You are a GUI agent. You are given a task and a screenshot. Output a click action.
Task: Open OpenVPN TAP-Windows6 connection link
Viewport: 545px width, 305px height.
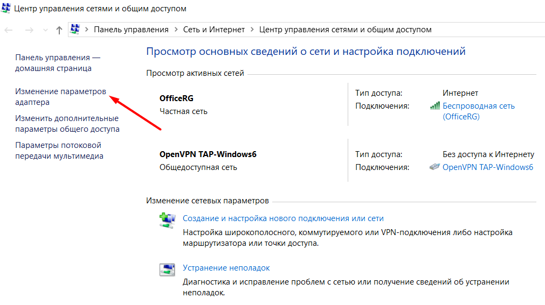coord(488,167)
